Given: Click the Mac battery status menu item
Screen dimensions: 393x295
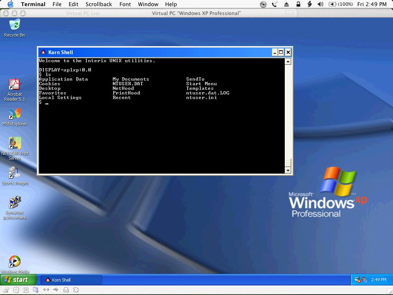Looking at the screenshot, I should tap(341, 4).
